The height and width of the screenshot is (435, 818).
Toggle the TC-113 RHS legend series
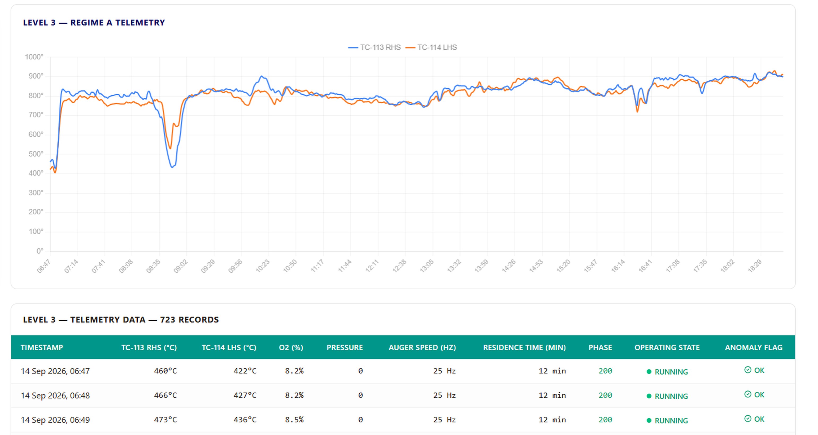pyautogui.click(x=375, y=47)
